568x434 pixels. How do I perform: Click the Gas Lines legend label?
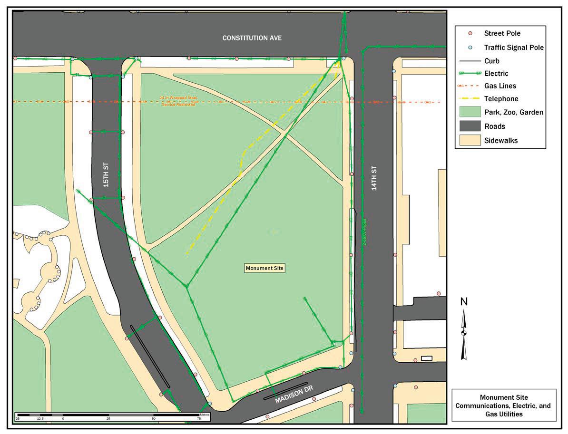500,86
